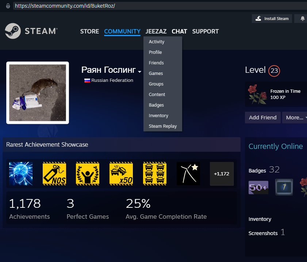307x262 pixels.
Task: Open the NOS achievement icon
Action: click(x=54, y=174)
